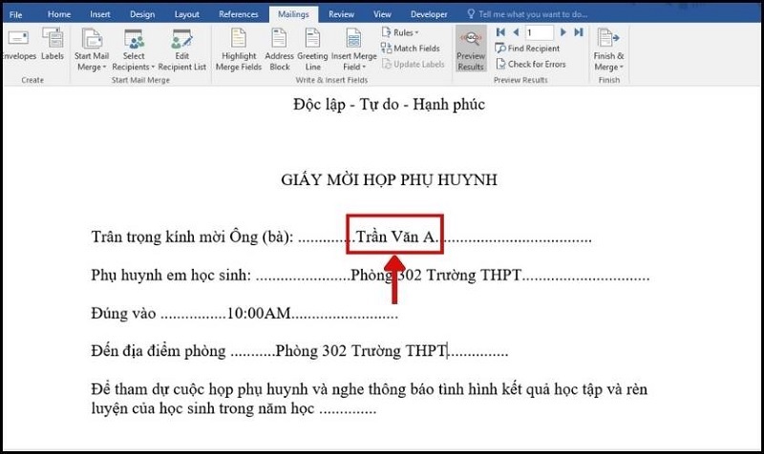
Task: Click text Trân trọng kính mời Ông (bà)
Action: [x=193, y=237]
